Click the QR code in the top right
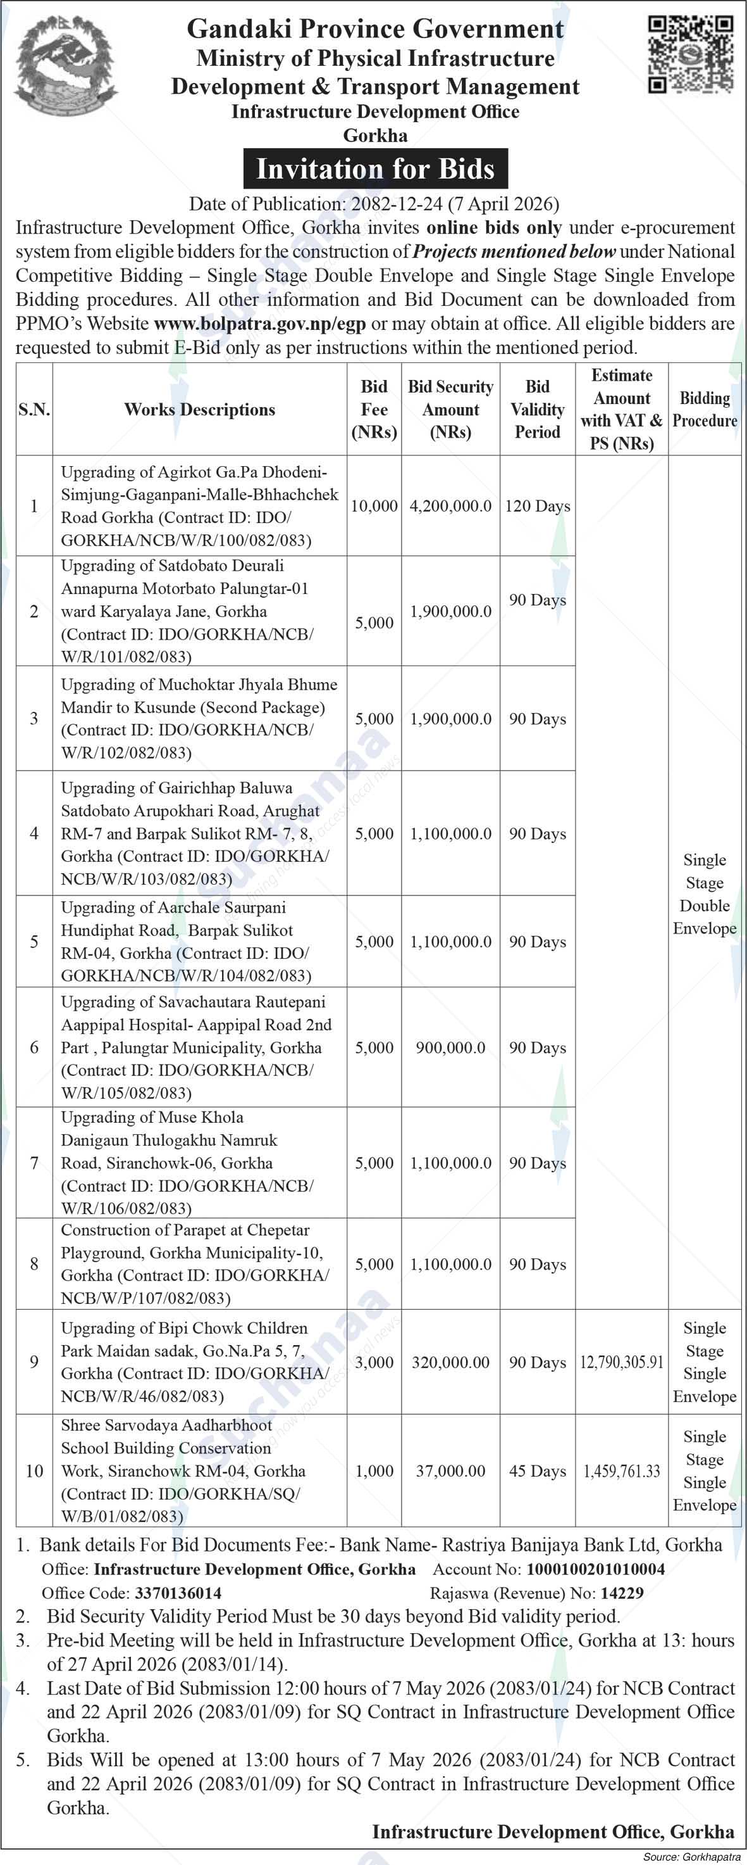The width and height of the screenshot is (747, 1865). click(689, 55)
